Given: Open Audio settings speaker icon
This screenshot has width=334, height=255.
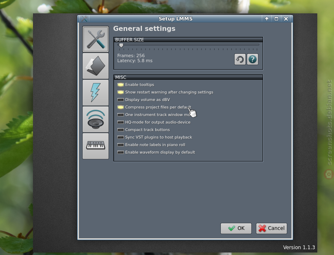Looking at the screenshot, I should coord(96,119).
